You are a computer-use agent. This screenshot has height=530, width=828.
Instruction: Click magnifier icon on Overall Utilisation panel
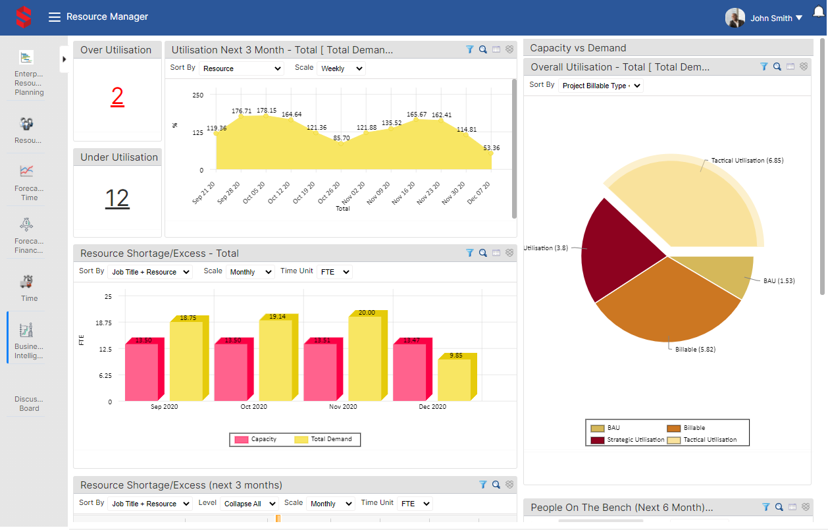click(x=777, y=66)
